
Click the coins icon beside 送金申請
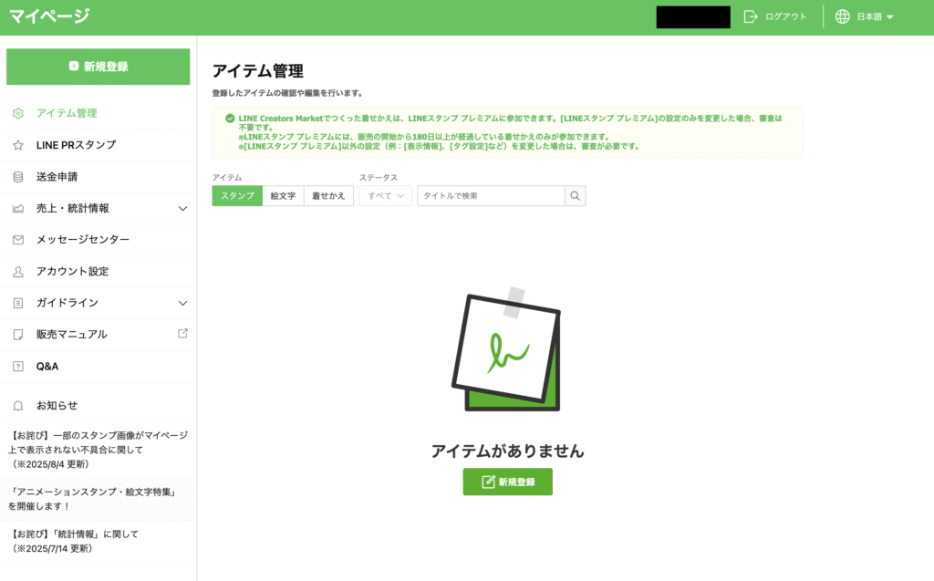pos(18,177)
